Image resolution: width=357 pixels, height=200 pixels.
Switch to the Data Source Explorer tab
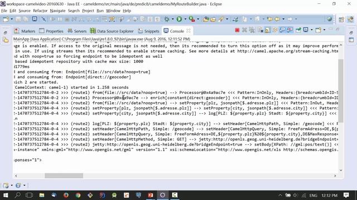[x=112, y=31]
